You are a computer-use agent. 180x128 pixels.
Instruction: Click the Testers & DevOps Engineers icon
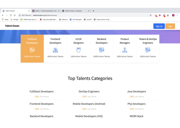point(148,50)
